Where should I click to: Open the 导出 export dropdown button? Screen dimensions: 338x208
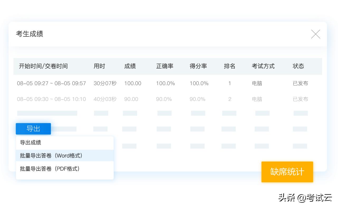[x=33, y=129]
